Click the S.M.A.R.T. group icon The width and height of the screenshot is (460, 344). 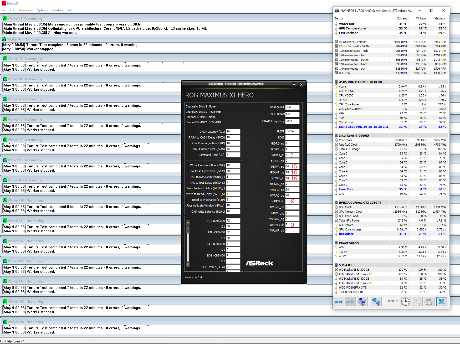(336, 265)
